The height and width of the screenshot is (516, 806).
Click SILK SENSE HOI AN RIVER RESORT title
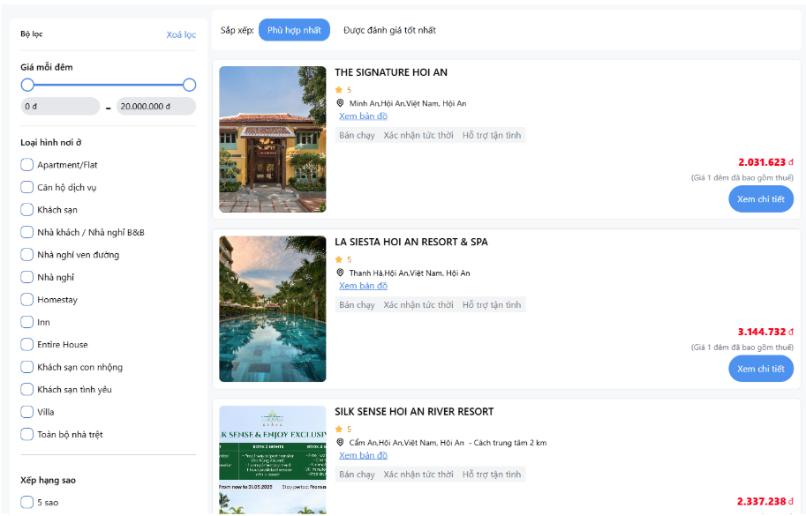point(414,411)
